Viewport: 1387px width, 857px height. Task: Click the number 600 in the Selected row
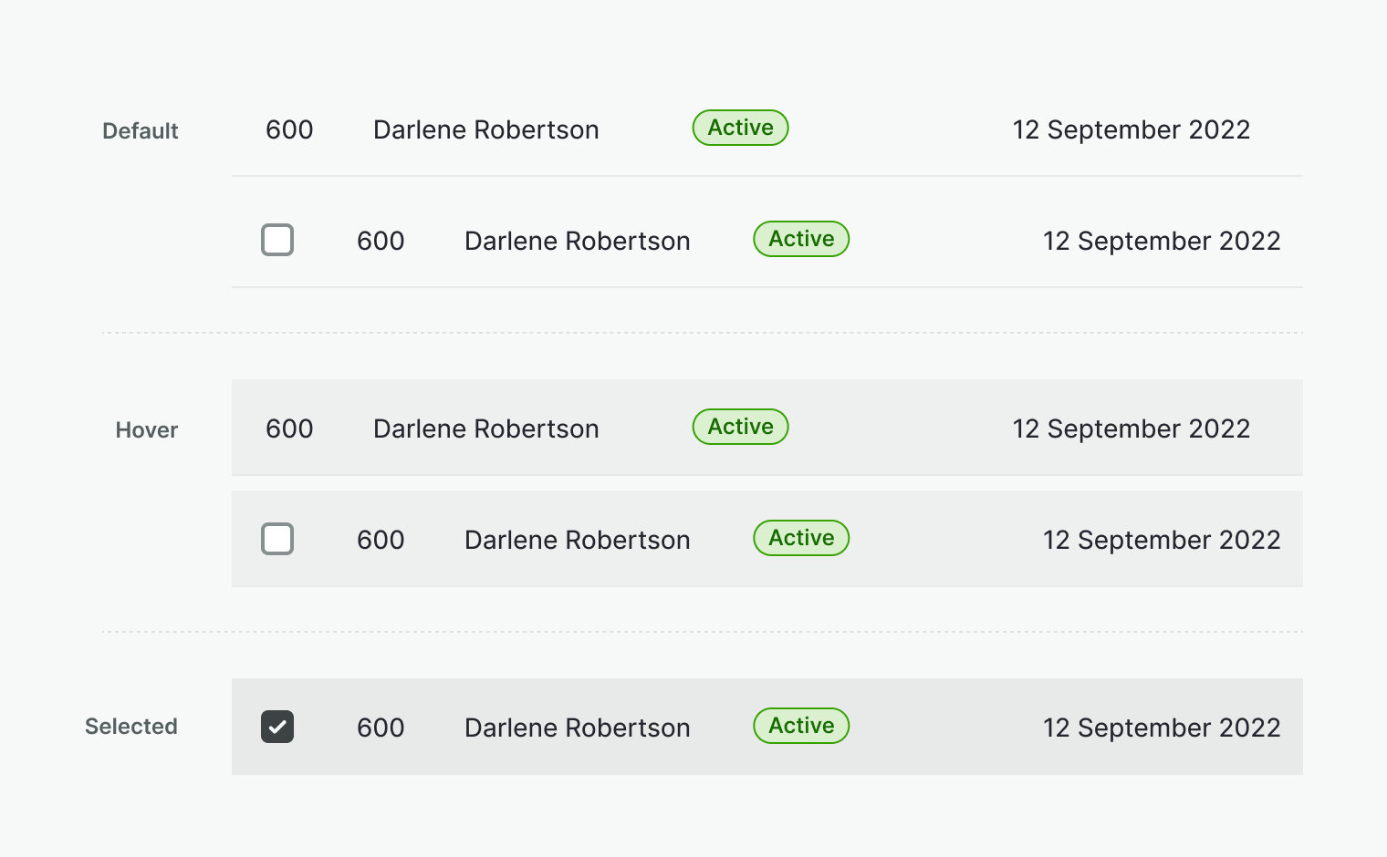coord(381,728)
